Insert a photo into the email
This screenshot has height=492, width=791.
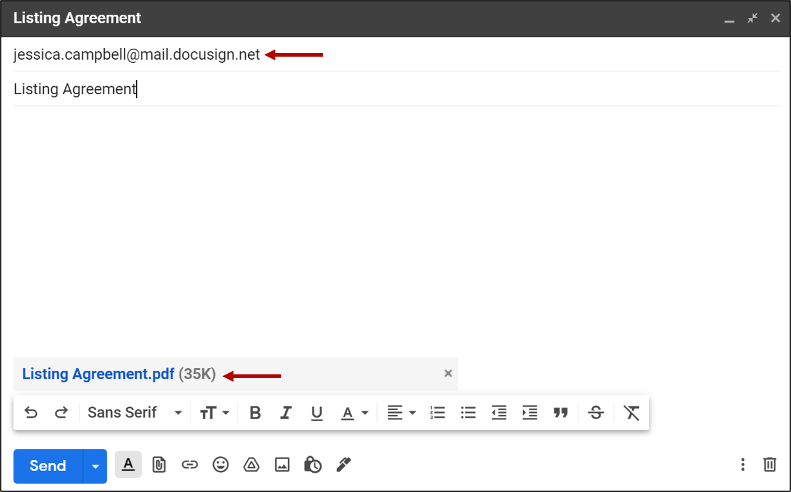click(x=282, y=465)
